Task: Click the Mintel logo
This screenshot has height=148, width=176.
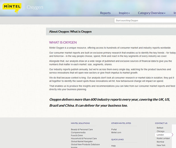Action: [x=12, y=8]
